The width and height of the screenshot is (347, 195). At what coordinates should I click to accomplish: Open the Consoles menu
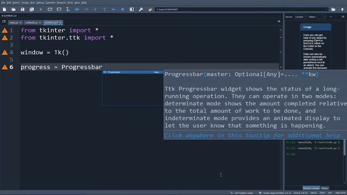[50, 3]
